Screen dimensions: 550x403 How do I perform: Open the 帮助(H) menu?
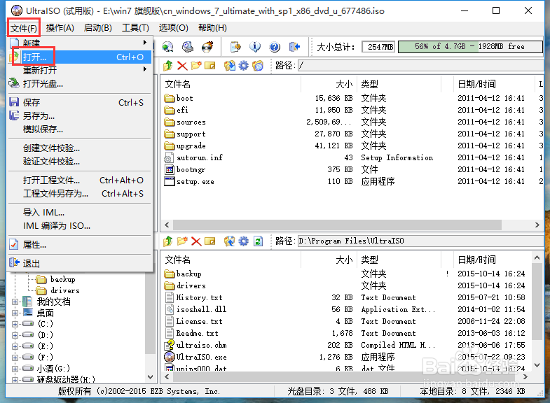click(212, 28)
